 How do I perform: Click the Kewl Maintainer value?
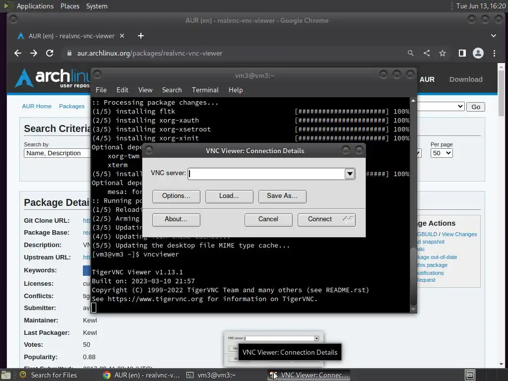pos(90,320)
